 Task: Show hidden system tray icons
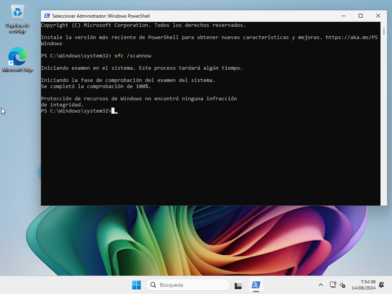click(321, 285)
